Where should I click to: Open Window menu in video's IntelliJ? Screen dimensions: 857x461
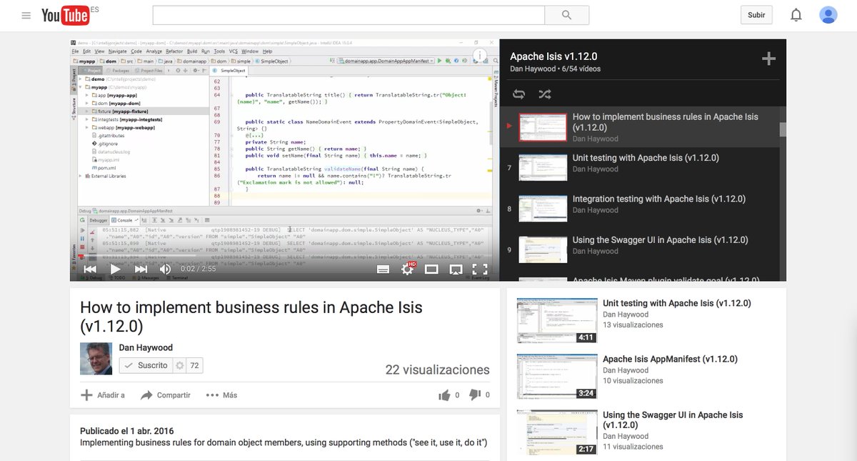[x=250, y=51]
